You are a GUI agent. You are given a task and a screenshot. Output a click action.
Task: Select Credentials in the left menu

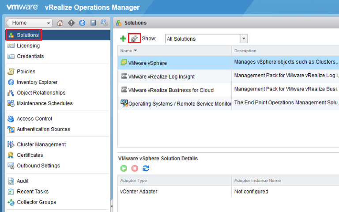[30, 56]
